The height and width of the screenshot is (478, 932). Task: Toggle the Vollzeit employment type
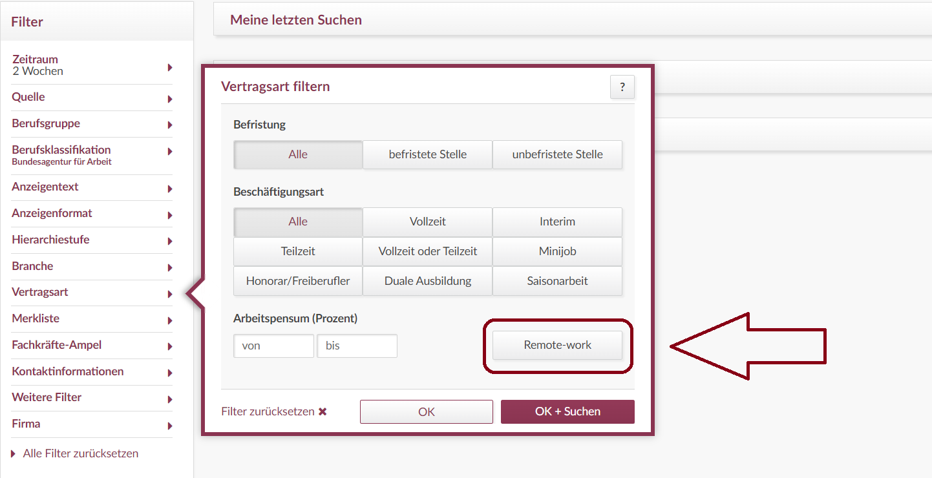(x=427, y=222)
